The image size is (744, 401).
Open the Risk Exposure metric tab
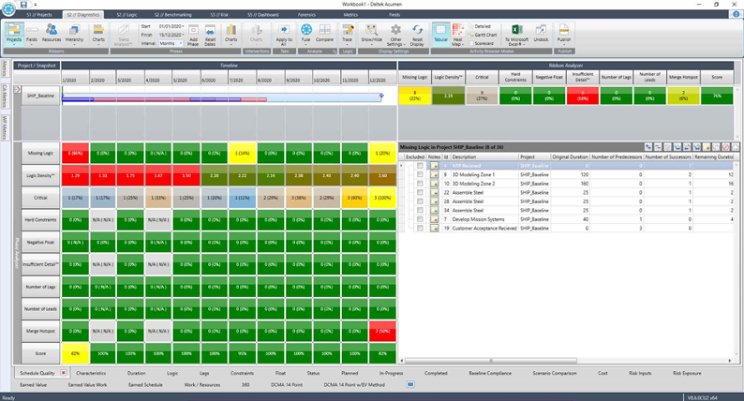point(687,373)
